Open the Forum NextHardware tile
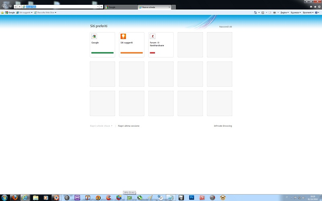This screenshot has width=322, height=201. [x=161, y=45]
